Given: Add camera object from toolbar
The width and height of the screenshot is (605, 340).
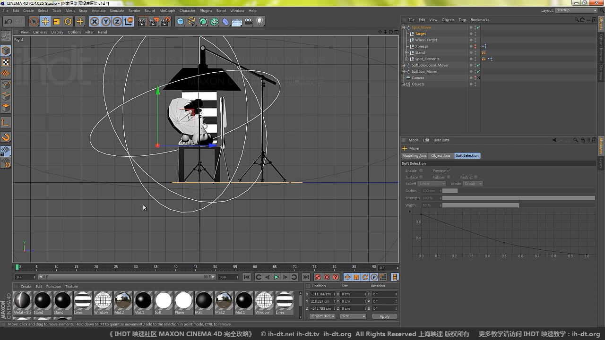Looking at the screenshot, I should (x=248, y=21).
